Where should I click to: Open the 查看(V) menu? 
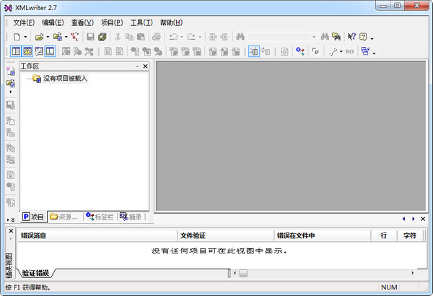click(x=82, y=22)
